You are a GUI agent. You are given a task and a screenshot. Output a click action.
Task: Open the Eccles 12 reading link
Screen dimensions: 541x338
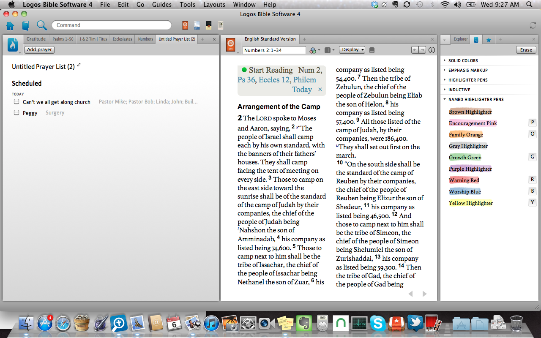click(274, 80)
